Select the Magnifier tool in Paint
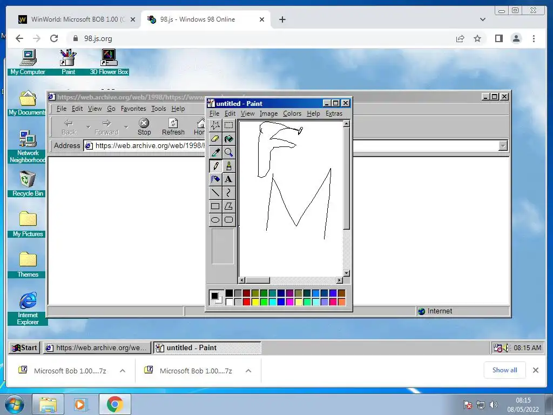 click(228, 152)
